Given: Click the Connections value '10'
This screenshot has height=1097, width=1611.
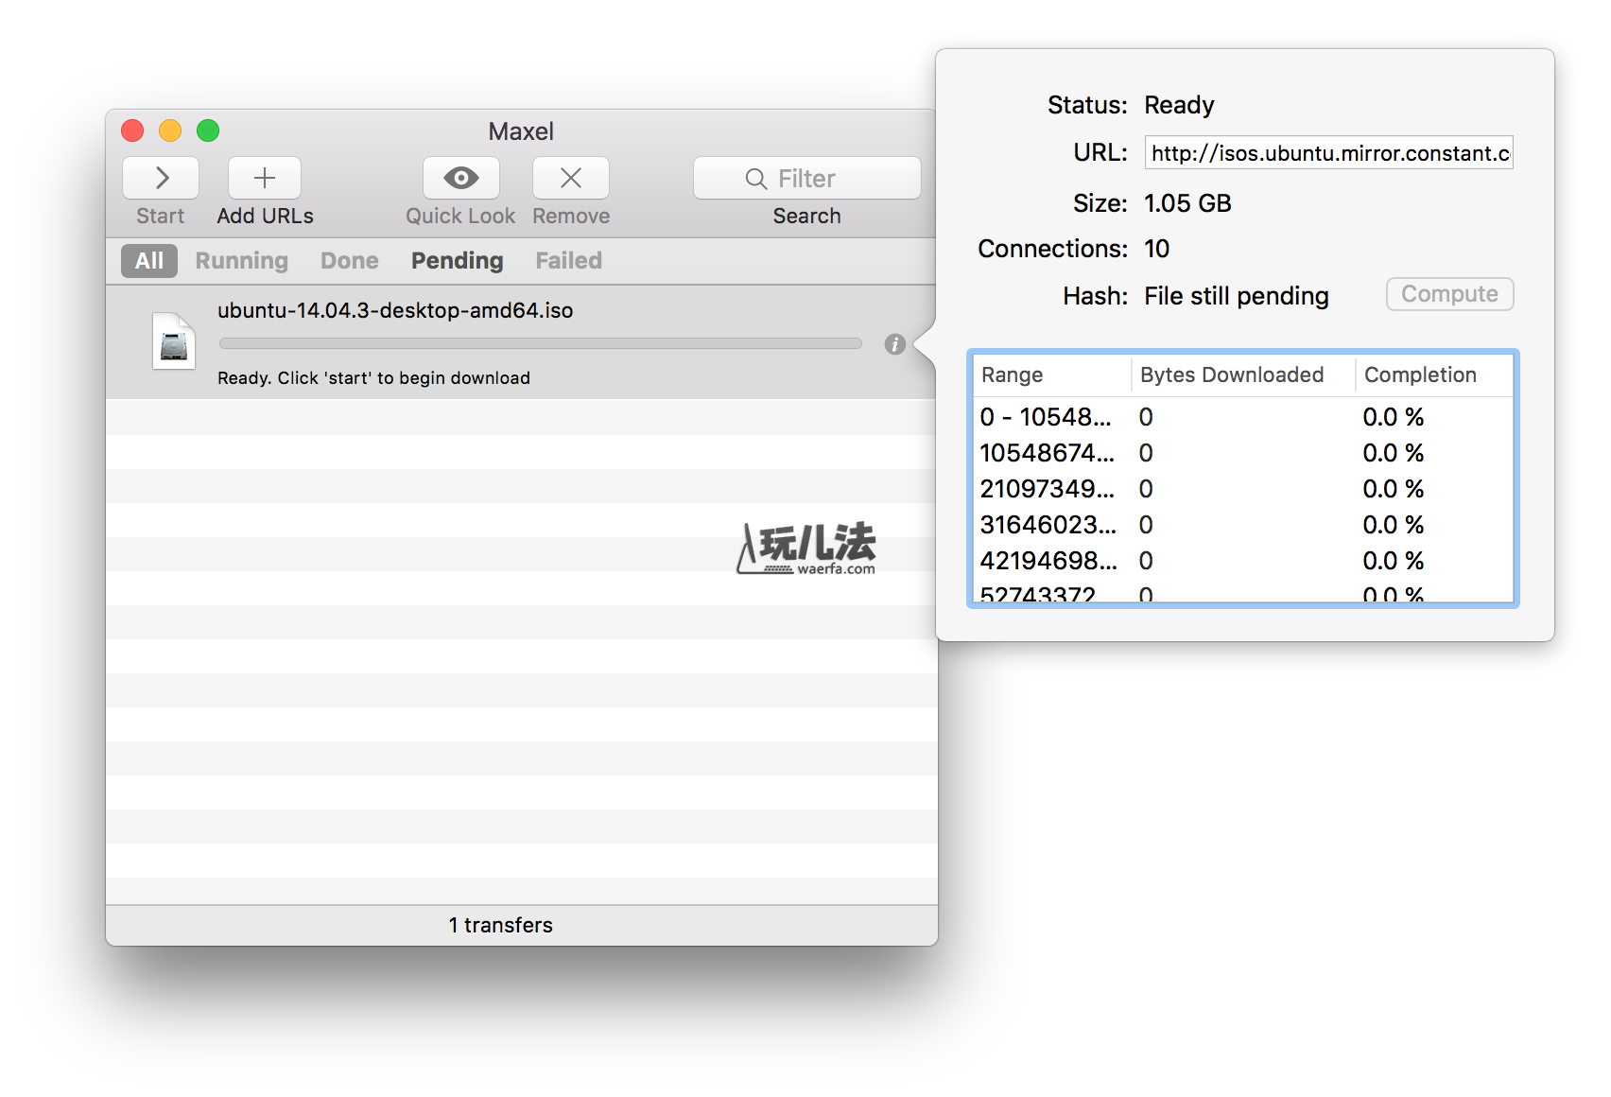Looking at the screenshot, I should 1157,249.
